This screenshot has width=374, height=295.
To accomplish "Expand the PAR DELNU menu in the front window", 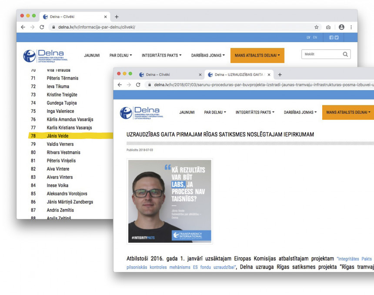I will click(x=215, y=113).
